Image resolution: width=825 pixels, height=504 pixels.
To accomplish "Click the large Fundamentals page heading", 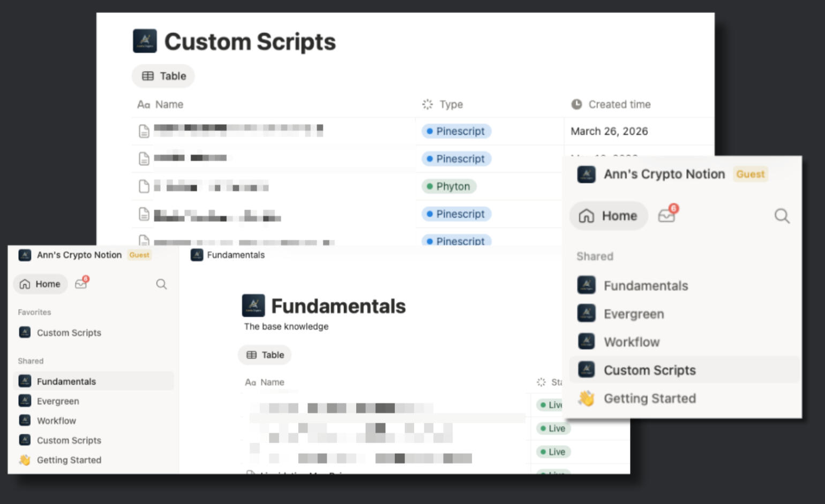I will coord(339,306).
